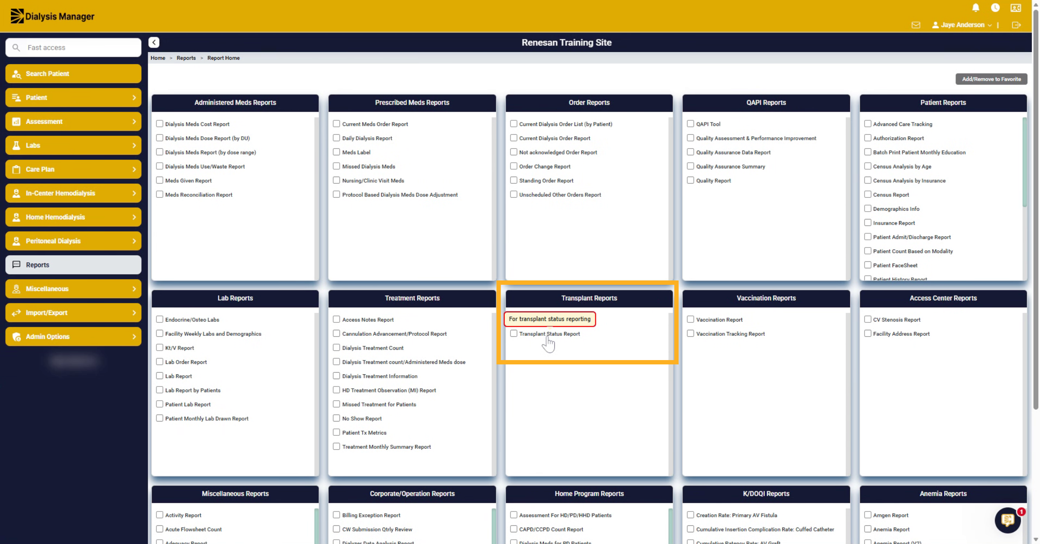Check the Kt/V Report checkbox
Image resolution: width=1040 pixels, height=544 pixels.
tap(159, 348)
